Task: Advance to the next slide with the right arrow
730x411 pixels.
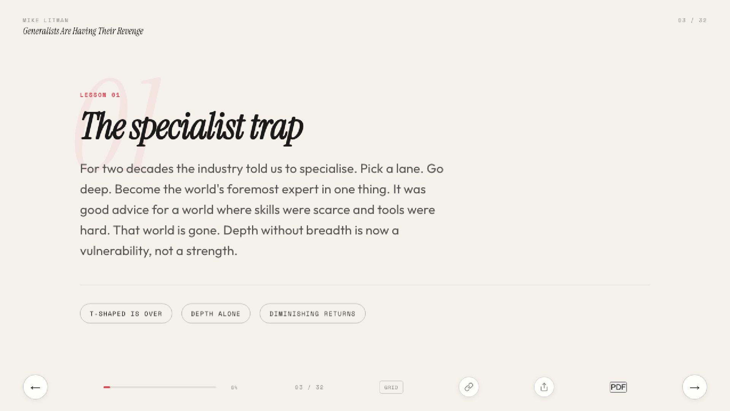Action: (694, 387)
